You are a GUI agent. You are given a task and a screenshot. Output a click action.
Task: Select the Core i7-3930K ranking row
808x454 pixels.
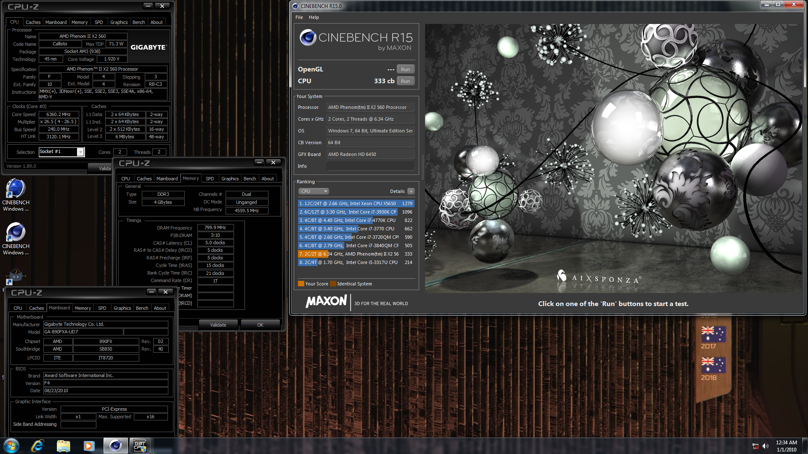click(356, 212)
